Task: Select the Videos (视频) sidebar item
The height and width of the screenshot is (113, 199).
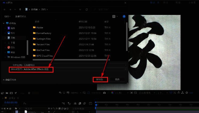Action: (13, 28)
